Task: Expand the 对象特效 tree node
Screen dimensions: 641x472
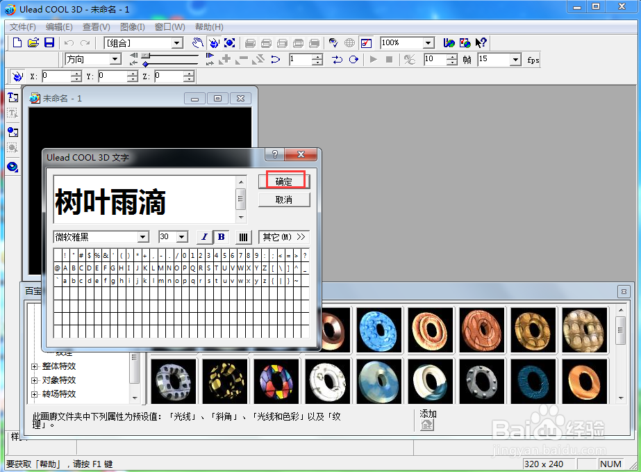Action: [x=35, y=380]
